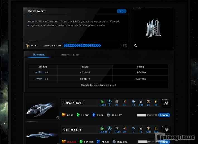
Task: Click Carrier's stat icon showing 20
Action: pos(124,128)
